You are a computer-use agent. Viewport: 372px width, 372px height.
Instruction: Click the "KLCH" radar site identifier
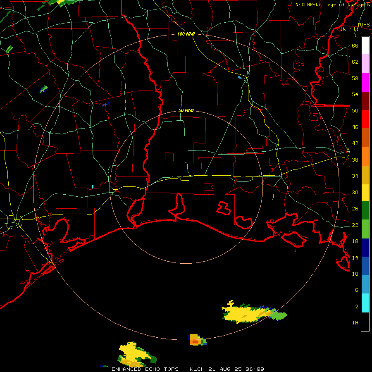197,369
